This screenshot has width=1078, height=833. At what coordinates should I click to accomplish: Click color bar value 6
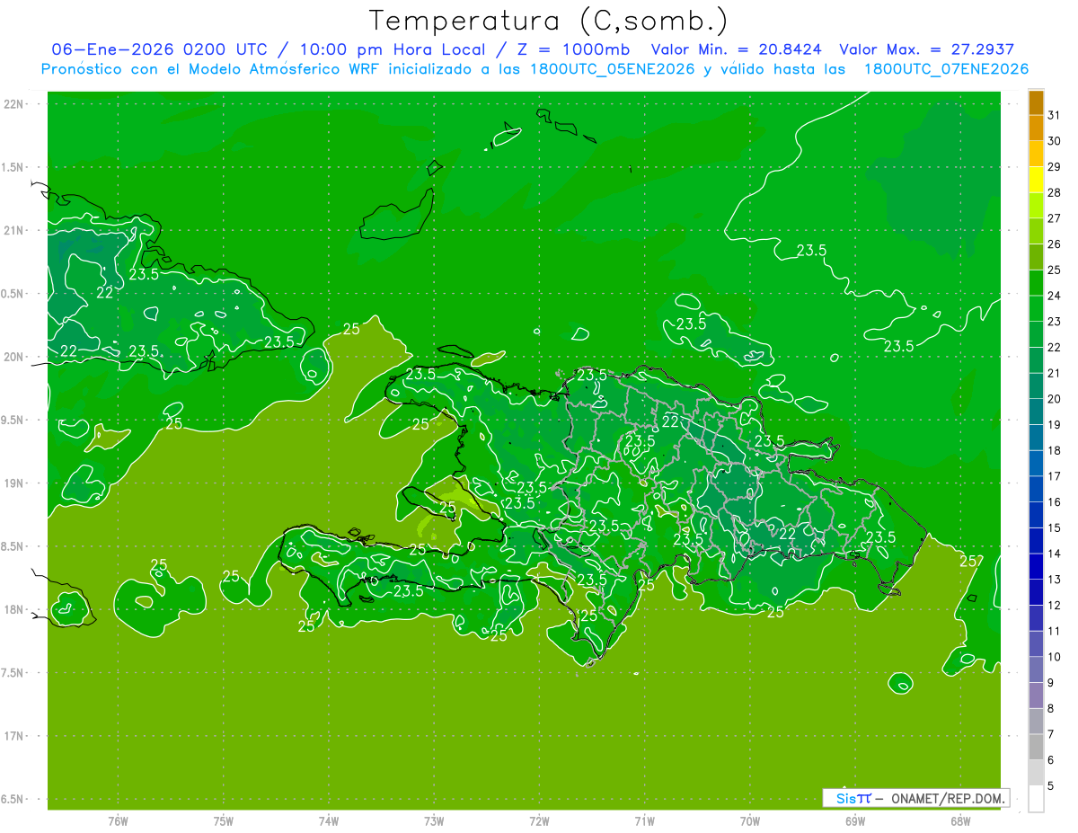(x=1051, y=760)
